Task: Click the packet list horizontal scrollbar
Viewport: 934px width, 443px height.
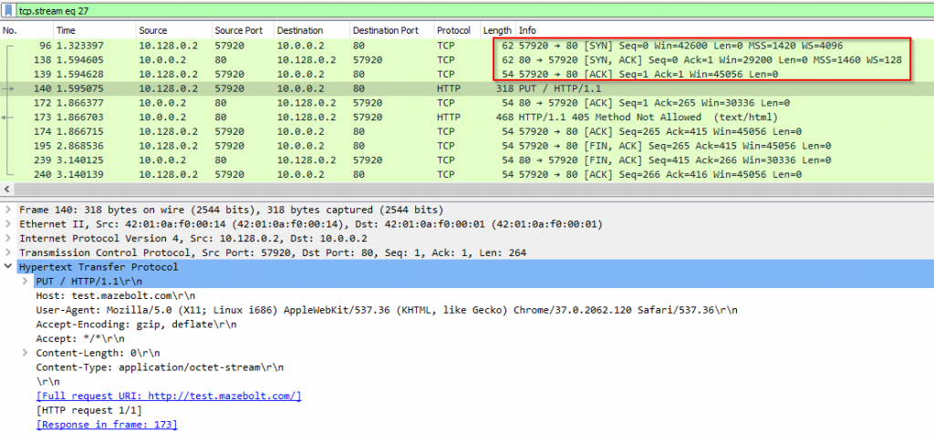Action: tap(456, 189)
